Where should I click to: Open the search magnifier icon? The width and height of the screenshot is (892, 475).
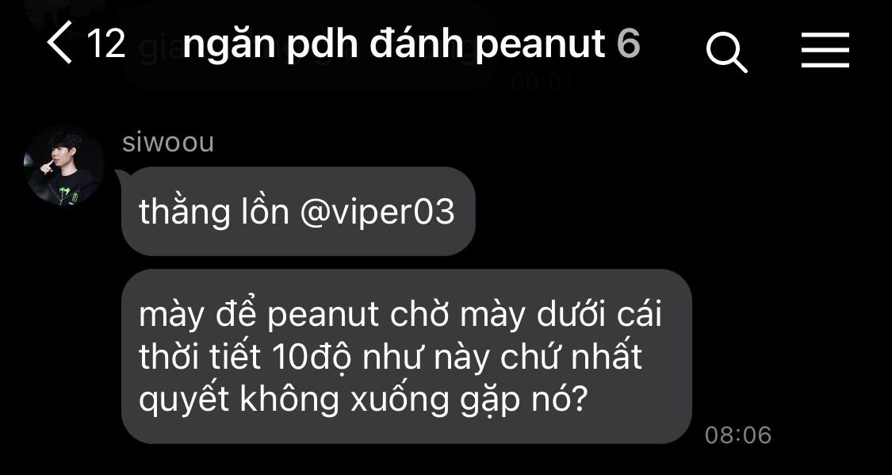point(726,52)
